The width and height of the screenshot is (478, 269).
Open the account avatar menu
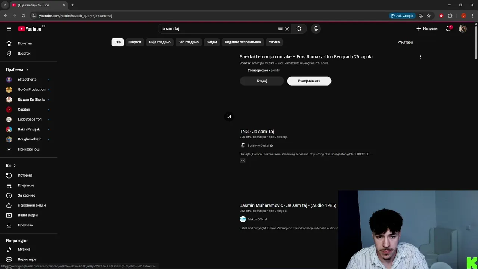[x=463, y=29]
